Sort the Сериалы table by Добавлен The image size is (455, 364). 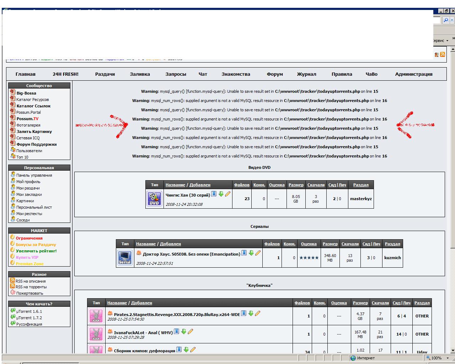point(170,244)
